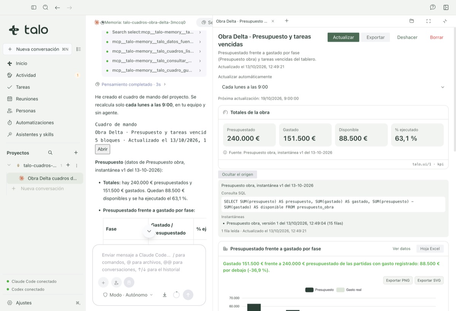Click the Exportar PNG button

tap(398, 280)
